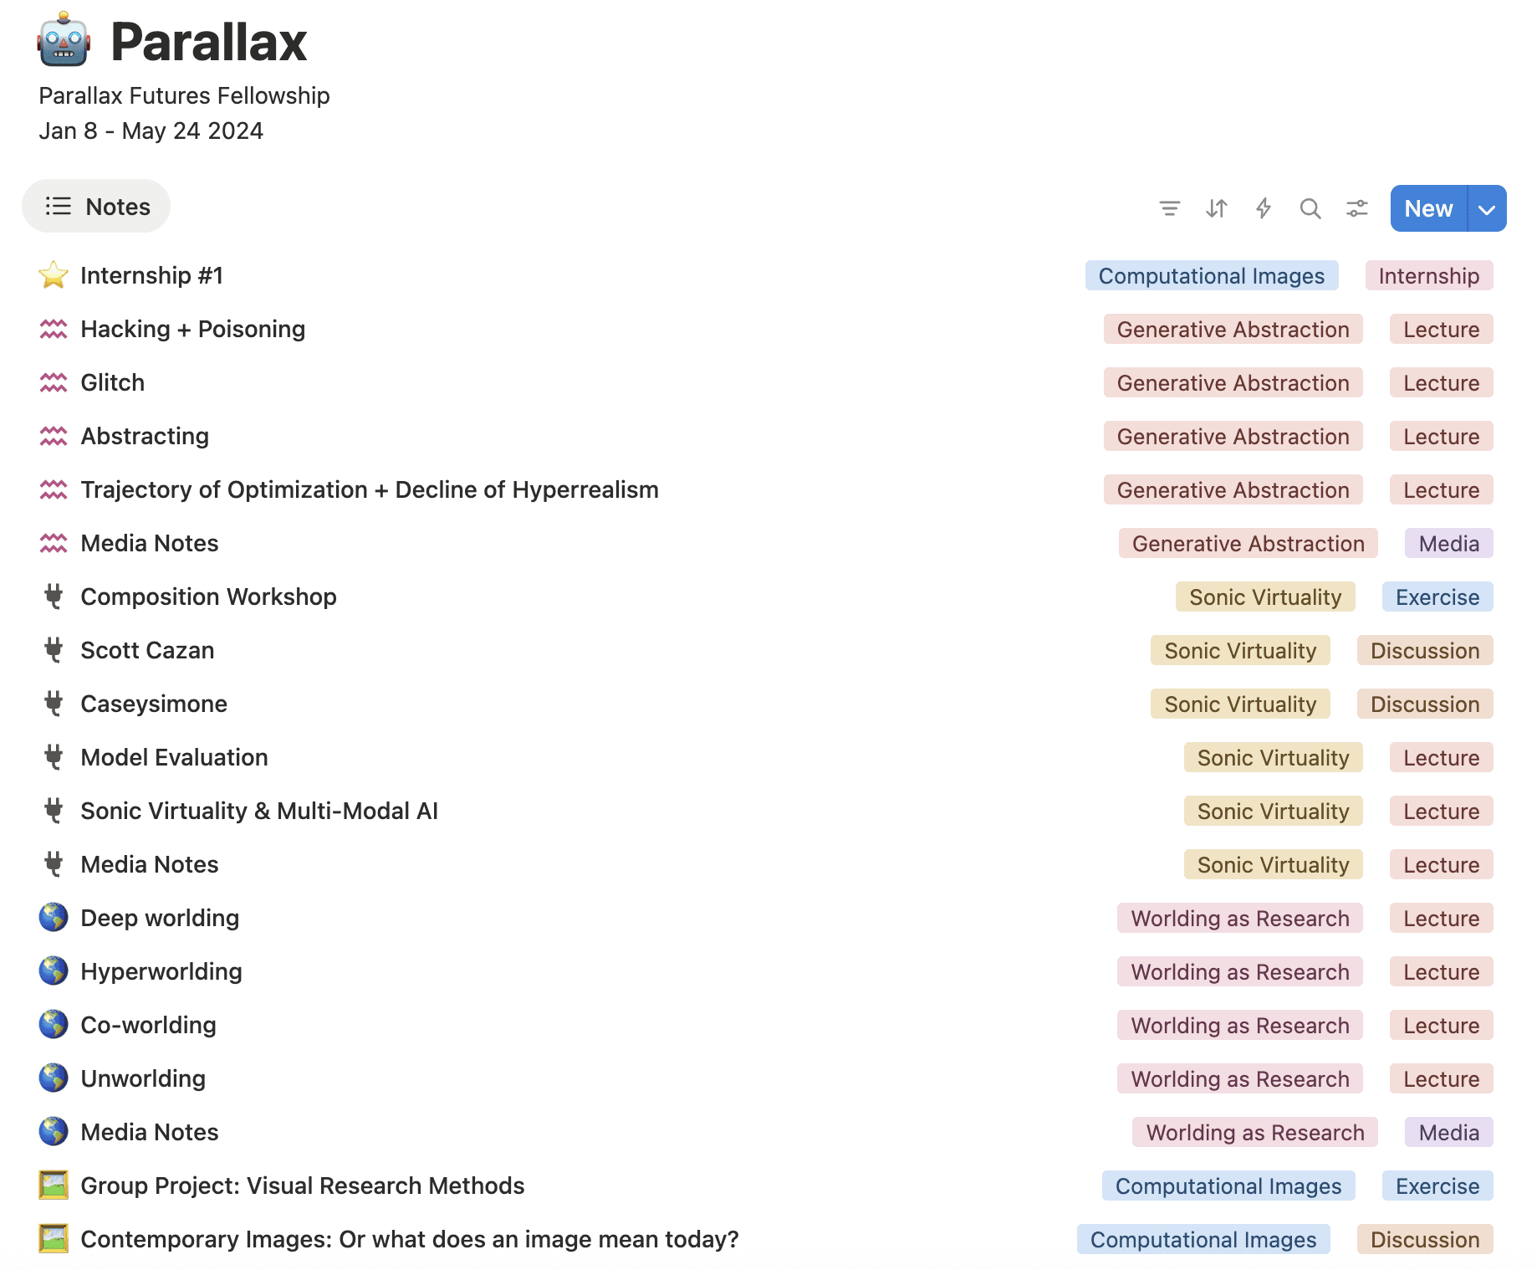1537x1270 pixels.
Task: Click the Jan 8 - May 24 2024 text
Action: (x=151, y=131)
